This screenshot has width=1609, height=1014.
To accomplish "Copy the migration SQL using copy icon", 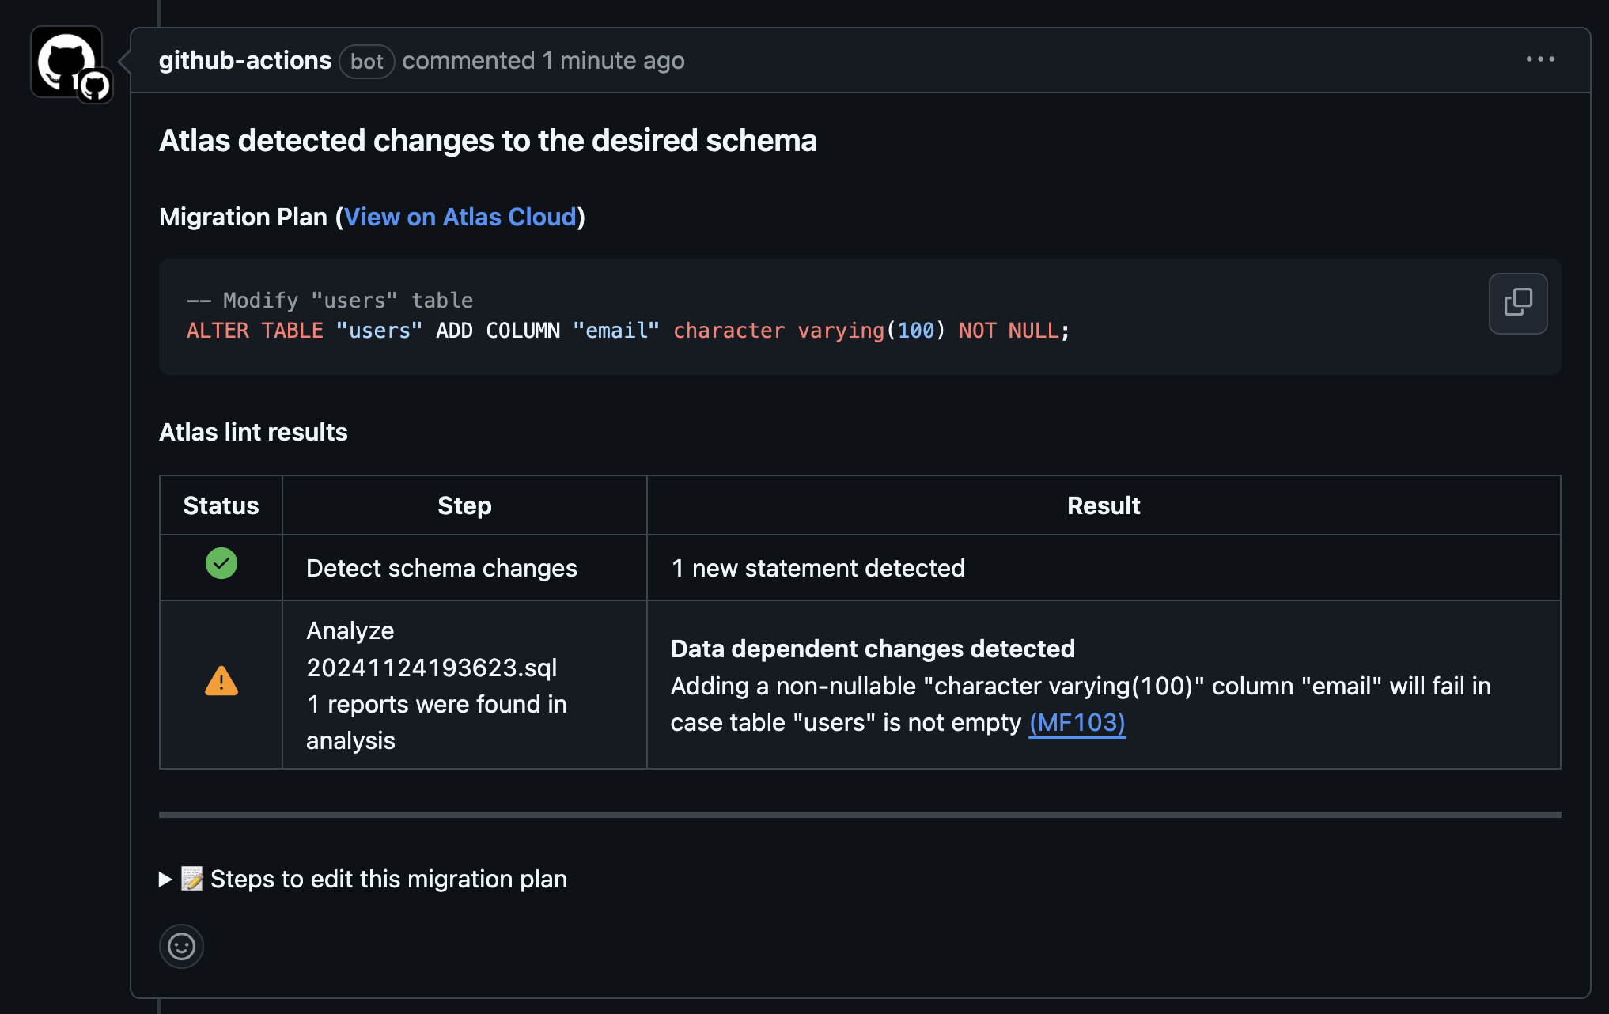I will (x=1517, y=303).
